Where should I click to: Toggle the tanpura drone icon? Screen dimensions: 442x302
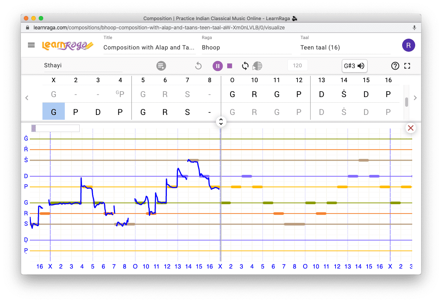pos(257,65)
